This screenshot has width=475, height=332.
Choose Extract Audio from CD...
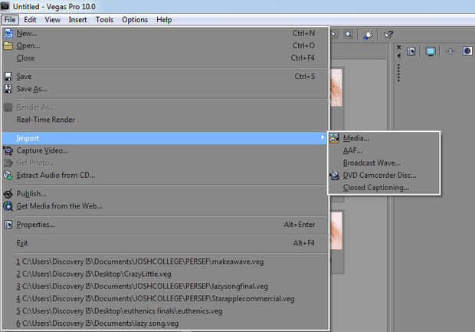tap(165, 175)
